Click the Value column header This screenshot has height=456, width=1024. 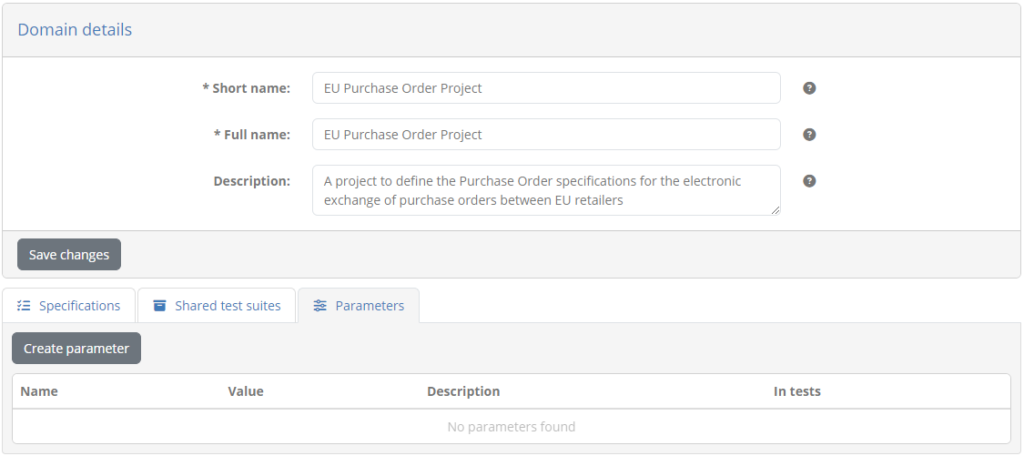click(246, 391)
